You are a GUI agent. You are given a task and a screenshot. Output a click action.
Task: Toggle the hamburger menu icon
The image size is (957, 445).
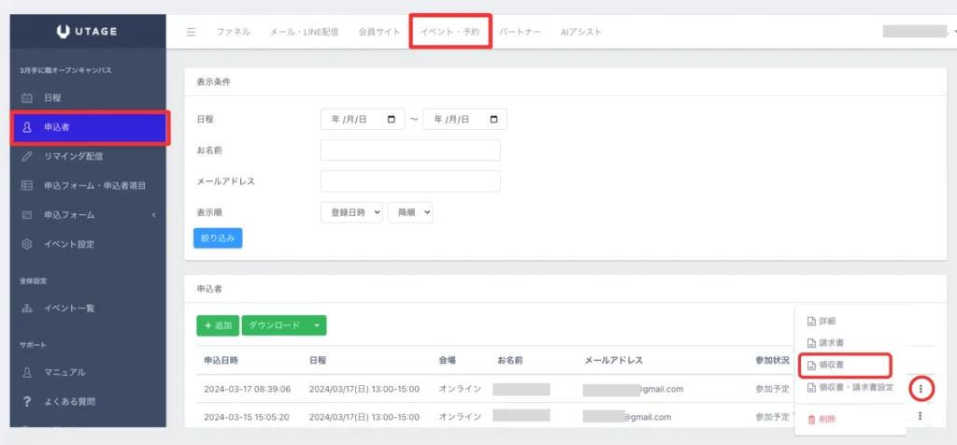pyautogui.click(x=191, y=32)
